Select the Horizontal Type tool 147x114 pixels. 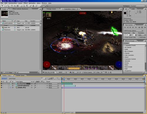[27, 6]
